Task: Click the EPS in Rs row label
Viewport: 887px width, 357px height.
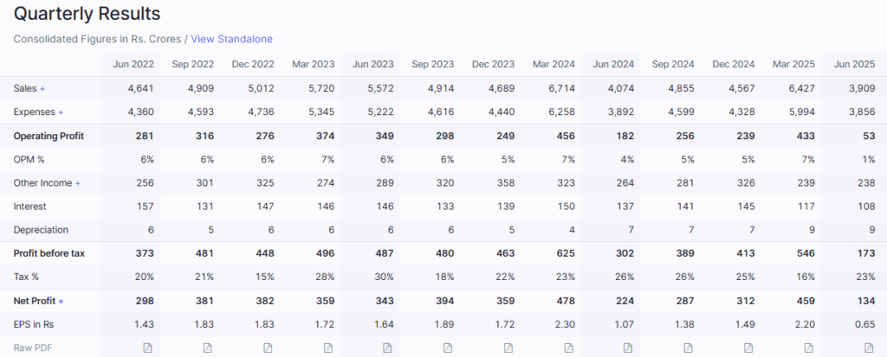Action: 34,324
